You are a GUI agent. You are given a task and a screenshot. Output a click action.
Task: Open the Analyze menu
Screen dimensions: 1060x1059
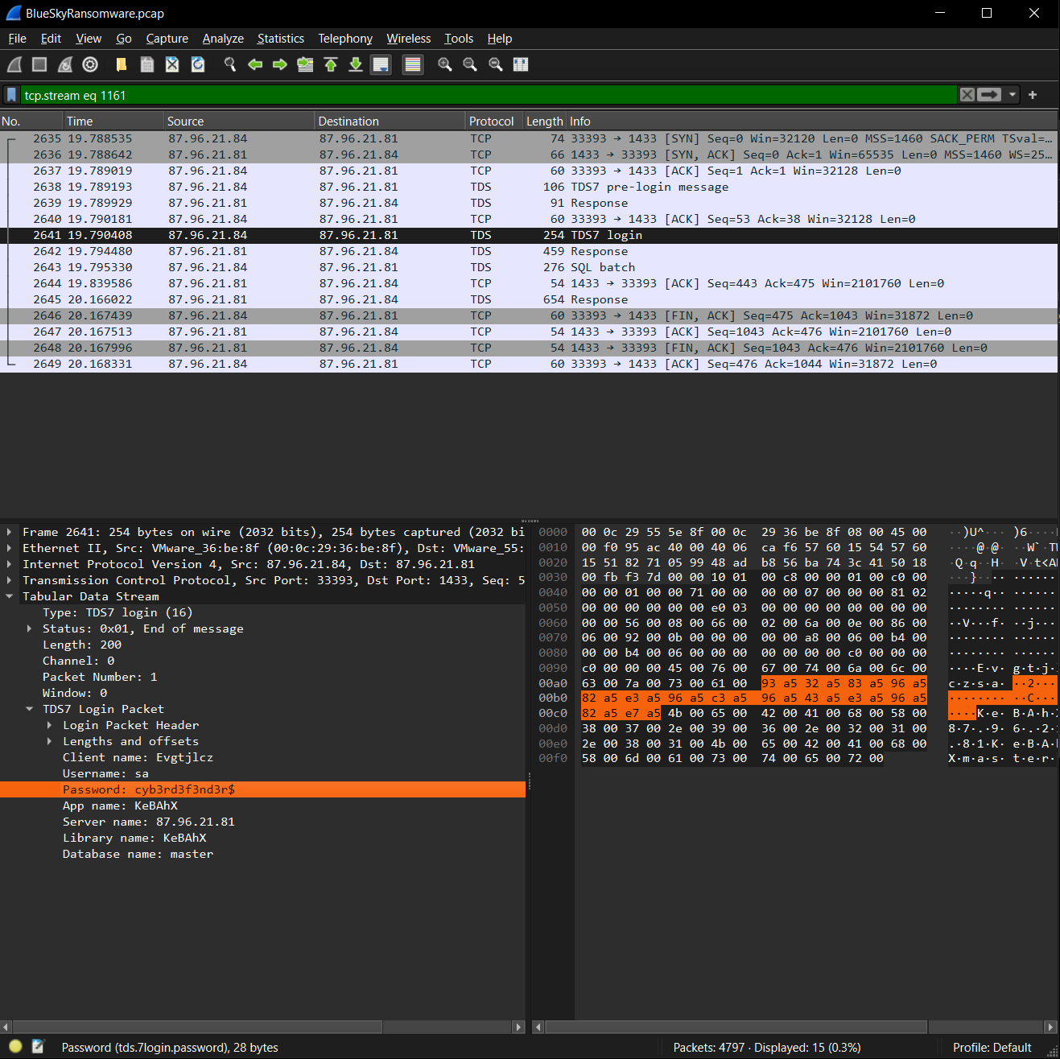(x=223, y=39)
